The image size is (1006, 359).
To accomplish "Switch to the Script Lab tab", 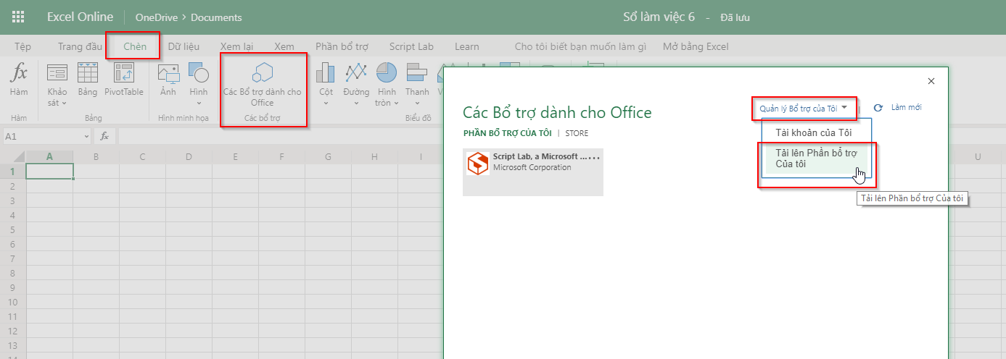I will point(411,46).
